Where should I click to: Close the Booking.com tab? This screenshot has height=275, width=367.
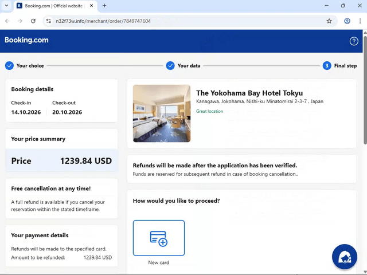click(92, 6)
